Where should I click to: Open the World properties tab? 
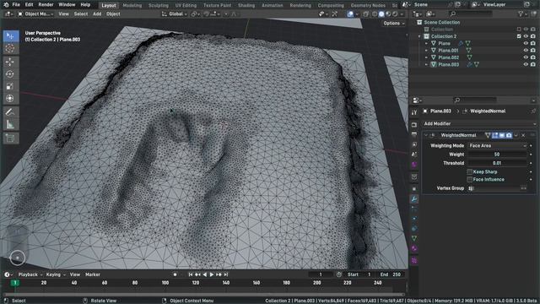pos(414,165)
